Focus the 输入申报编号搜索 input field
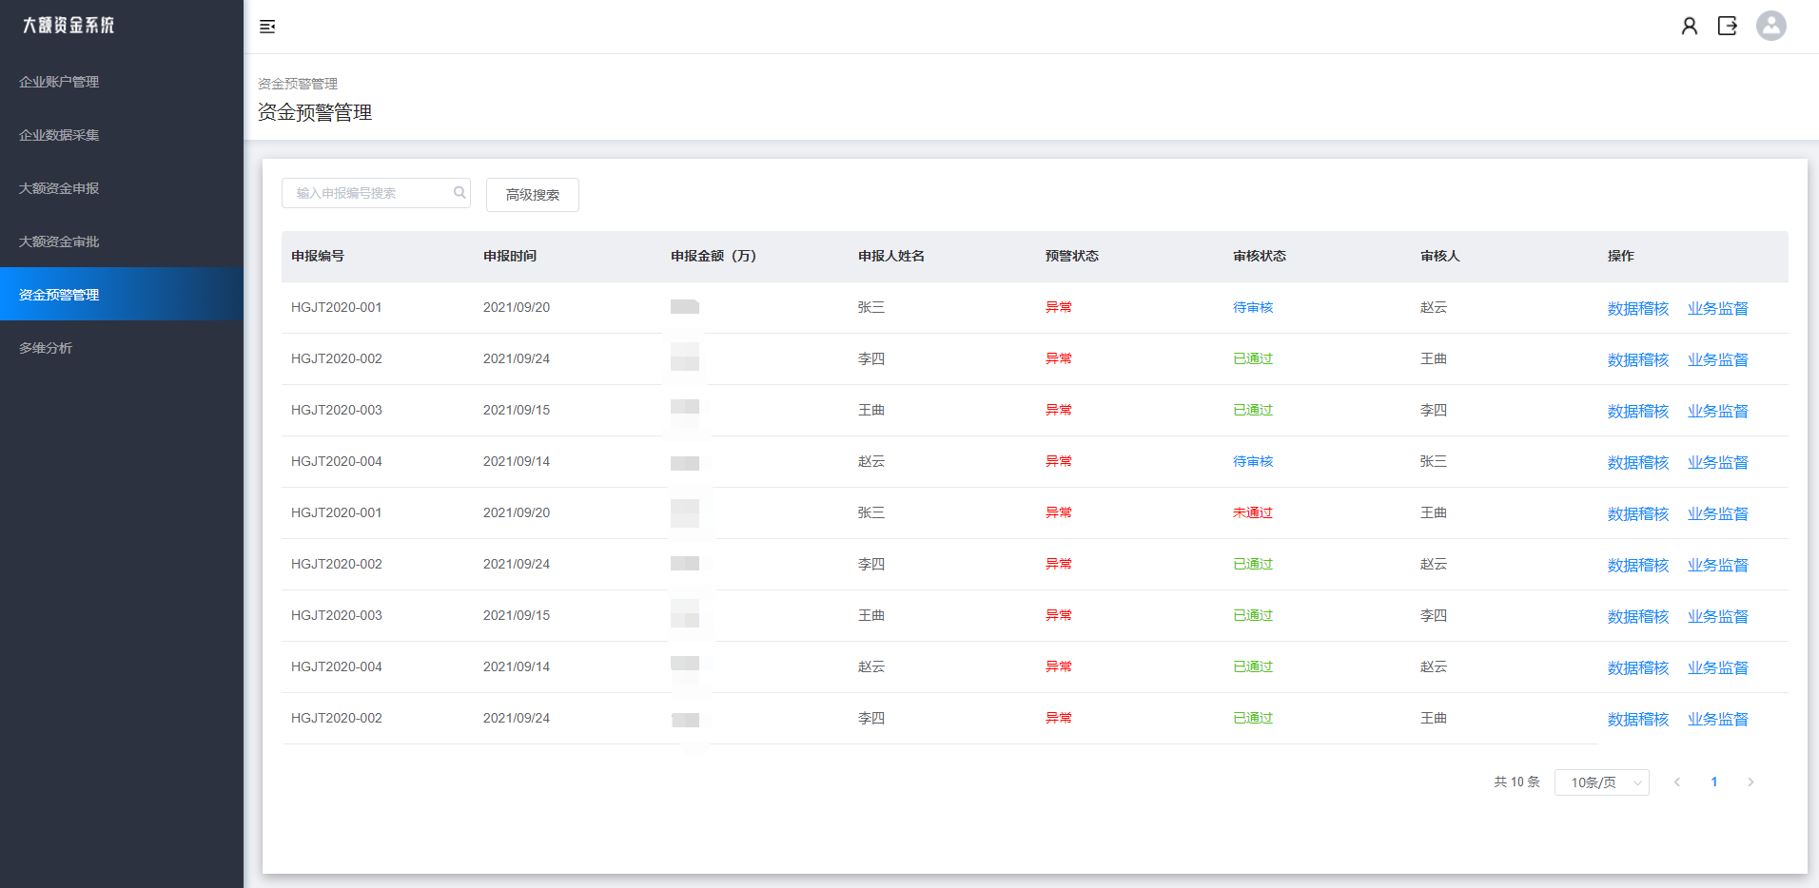 click(376, 193)
